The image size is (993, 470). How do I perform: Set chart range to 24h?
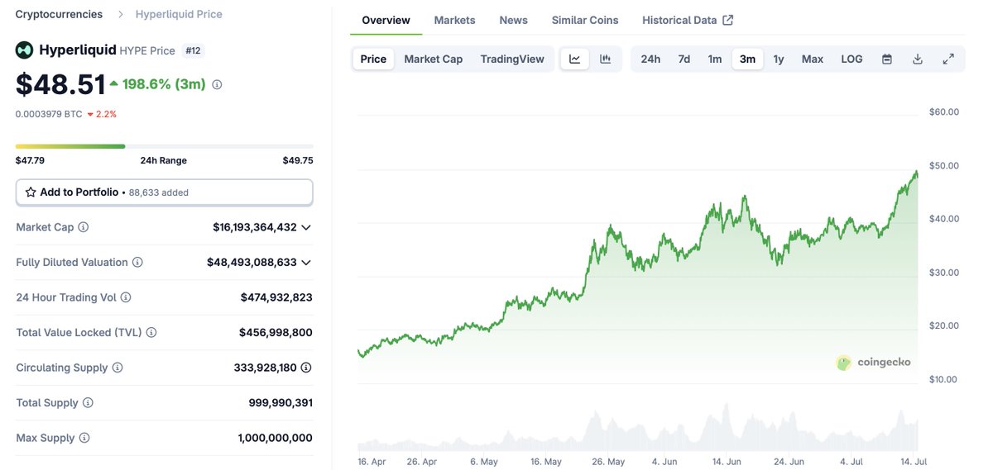650,59
